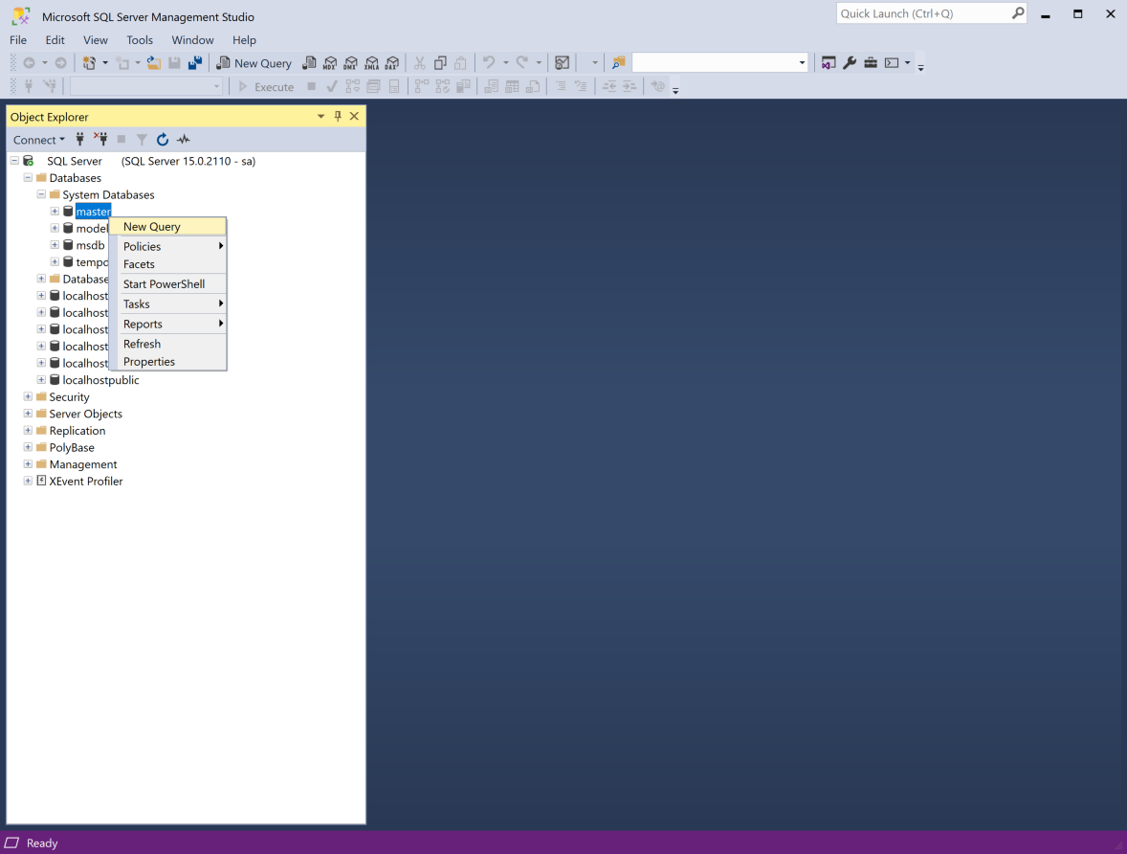This screenshot has height=854, width=1127.
Task: Open the Toolbox icon in toolbar
Action: pos(871,63)
